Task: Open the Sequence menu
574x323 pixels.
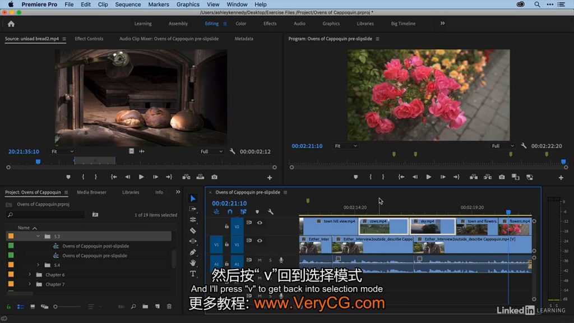Action: click(x=128, y=4)
